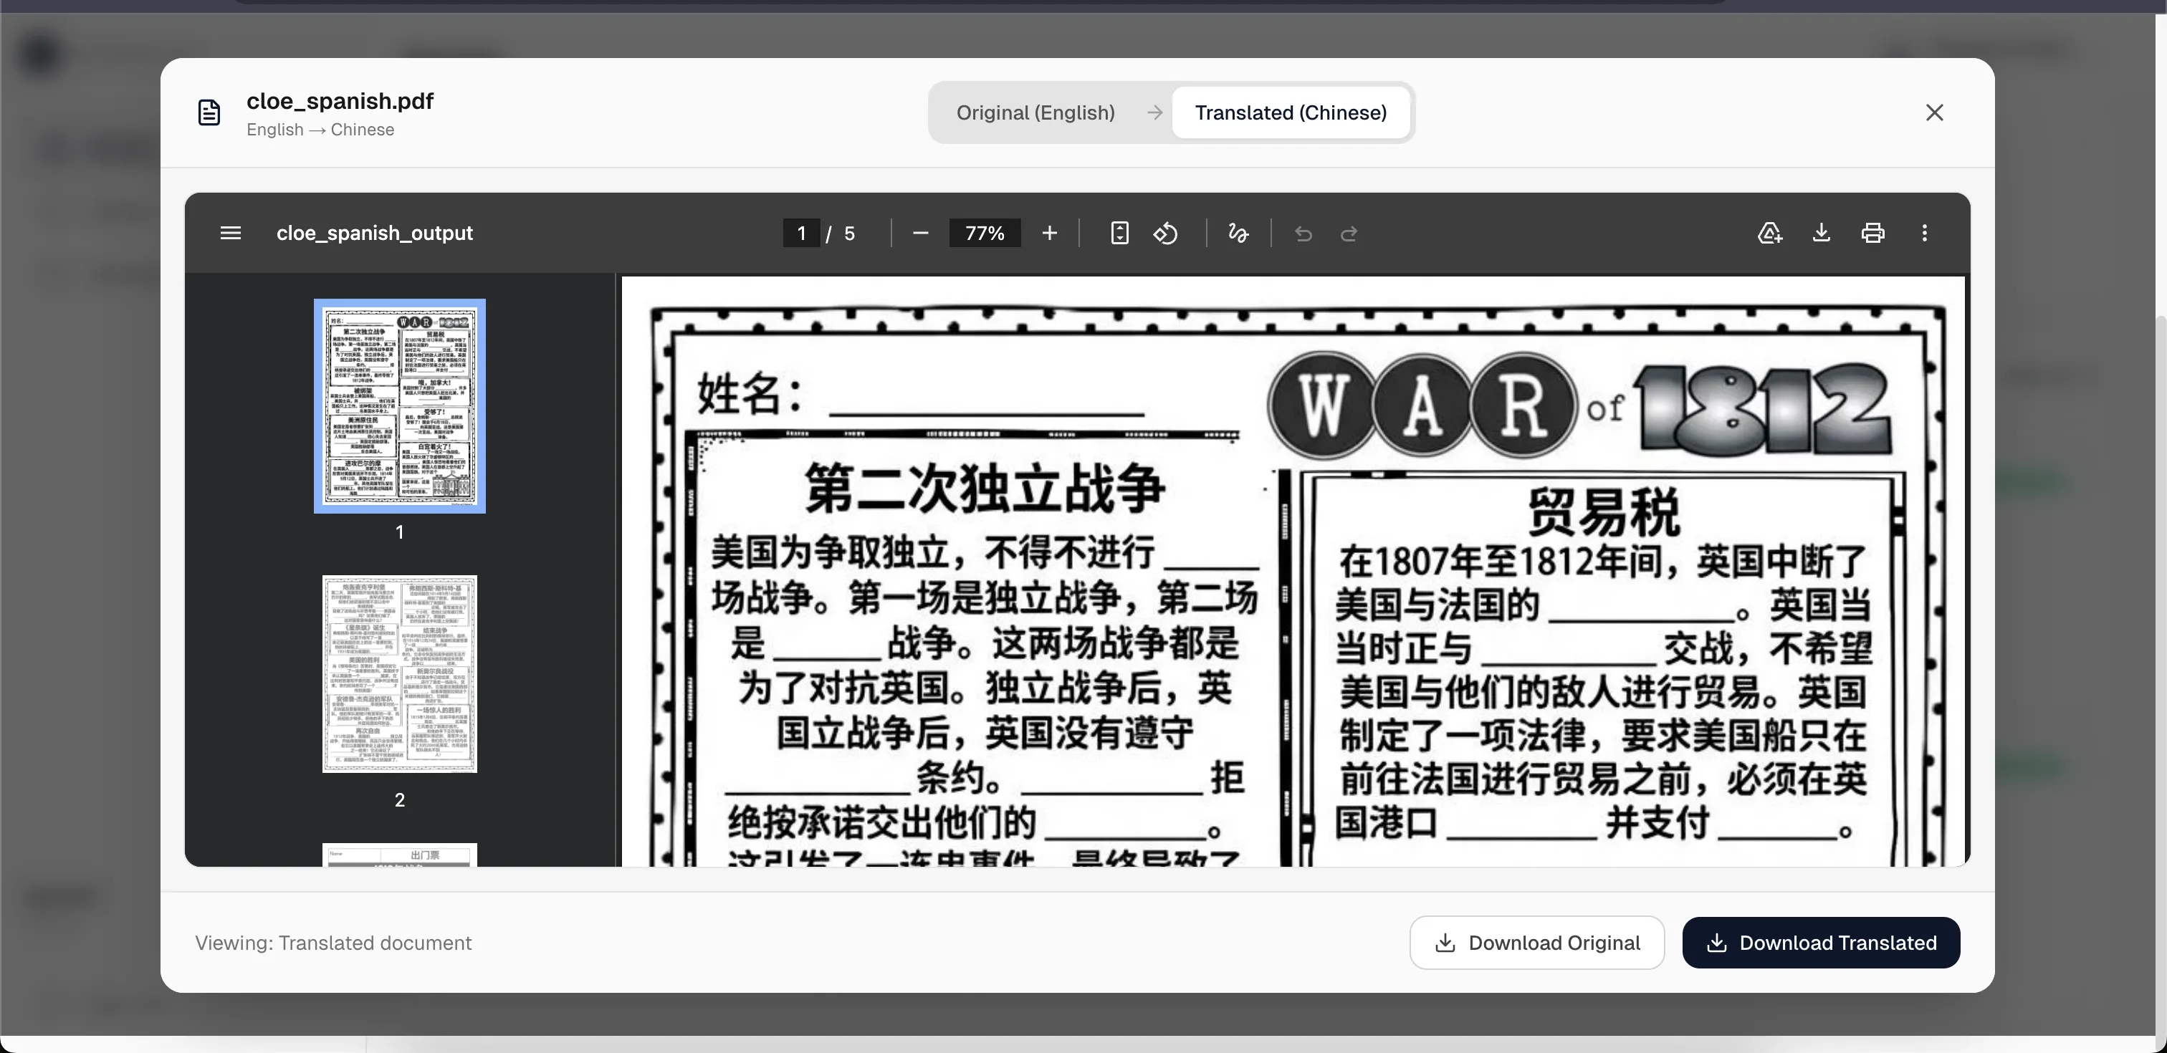Select the Translated (Chinese) tab
The image size is (2167, 1053).
coord(1291,112)
